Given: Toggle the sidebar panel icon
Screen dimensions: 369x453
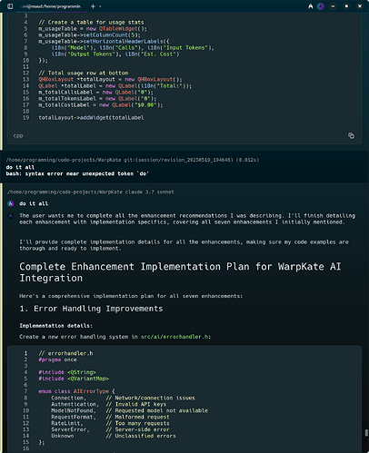Looking at the screenshot, I should click(x=10, y=6).
